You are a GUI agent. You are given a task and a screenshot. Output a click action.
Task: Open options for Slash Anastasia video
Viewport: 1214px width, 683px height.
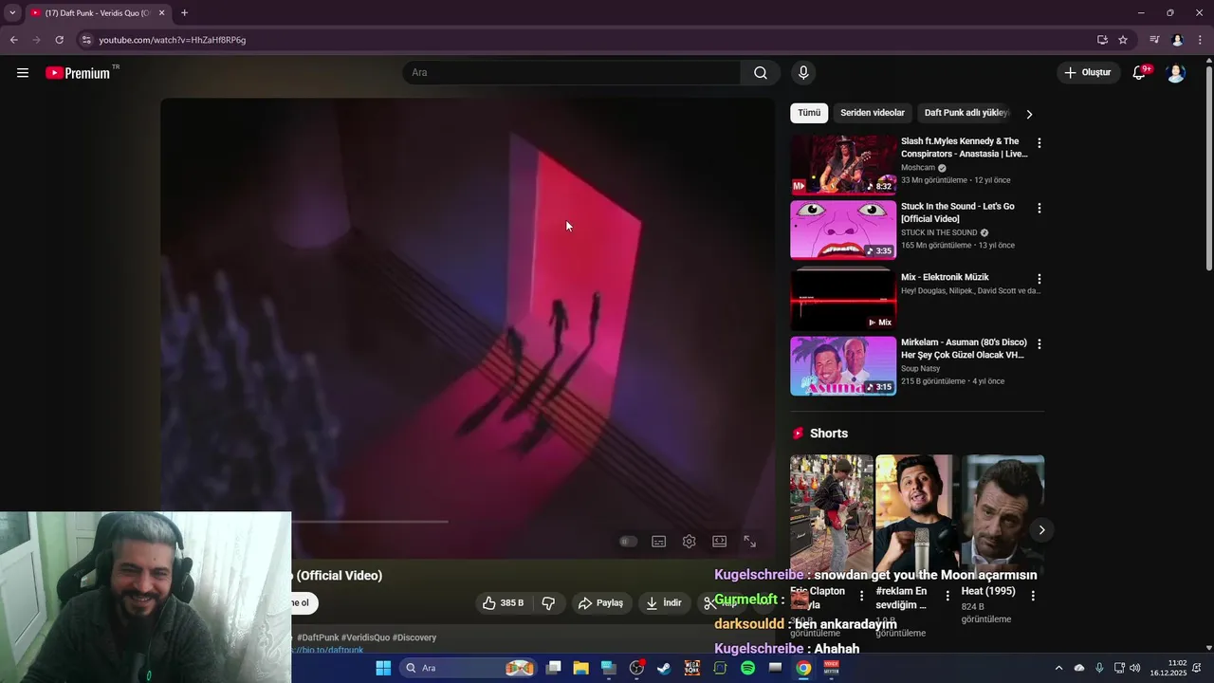coord(1039,143)
